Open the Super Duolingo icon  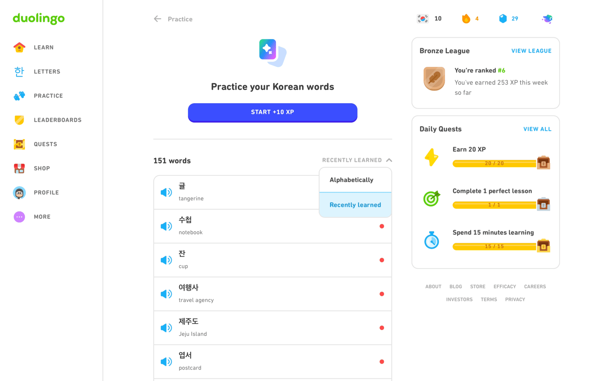pyautogui.click(x=547, y=19)
